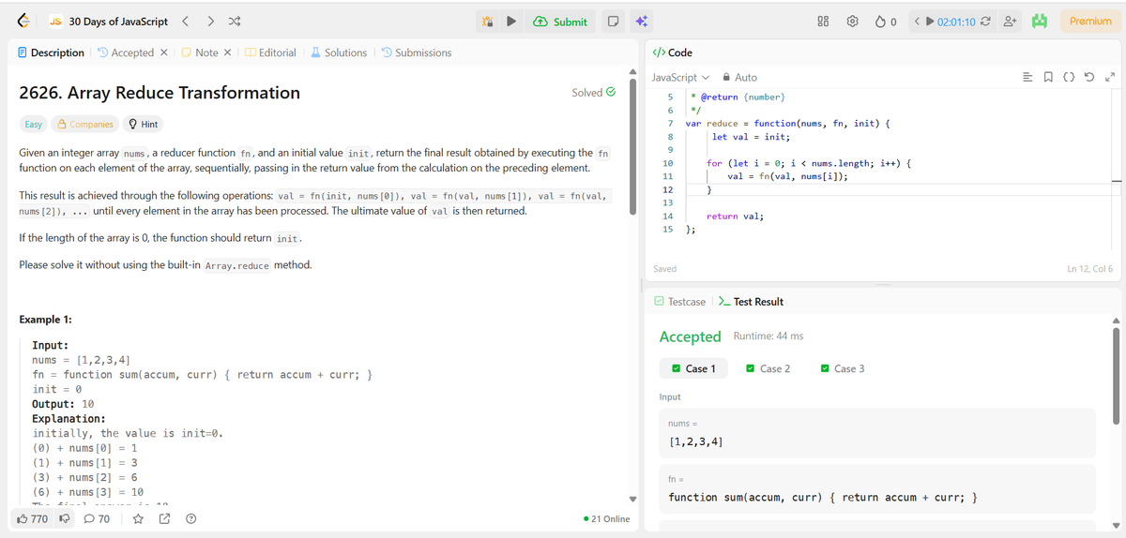Open the settings gear icon
Viewport: 1126px width, 538px height.
(853, 21)
